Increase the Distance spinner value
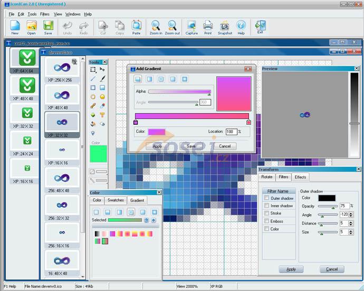The width and height of the screenshot is (364, 291). [351, 222]
